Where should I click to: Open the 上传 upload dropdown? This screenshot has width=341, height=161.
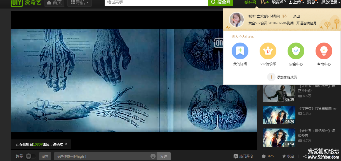(x=297, y=2)
